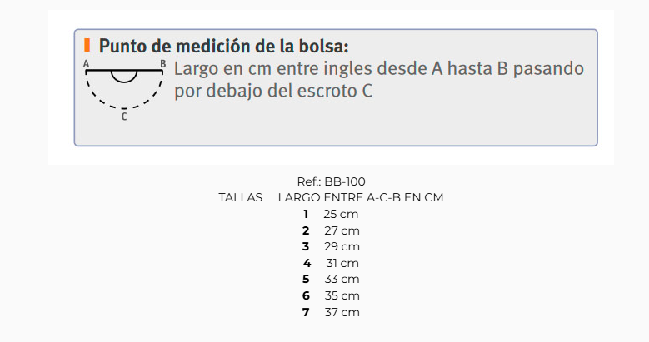Click the '37 cm' measurement value
The height and width of the screenshot is (342, 649).
click(x=342, y=312)
